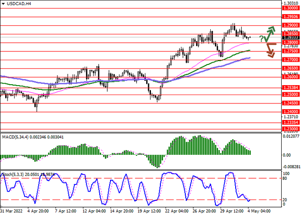The image size is (301, 215).
Task: Select the 1.25384 red price level label
Action: coord(291,88)
